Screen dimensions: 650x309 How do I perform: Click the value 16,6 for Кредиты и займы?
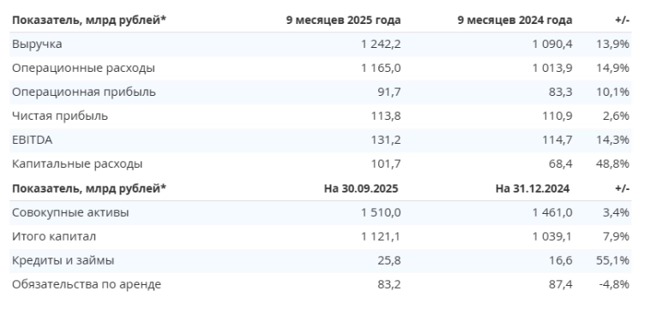pos(562,260)
